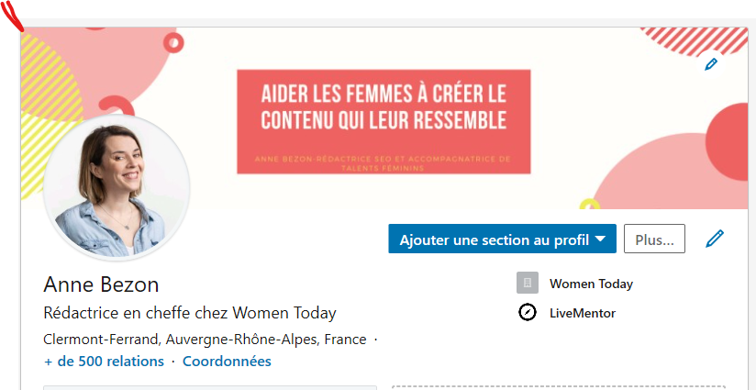This screenshot has width=756, height=390.
Task: Click the red AIDER LES FEMMES banner box
Action: click(x=383, y=119)
